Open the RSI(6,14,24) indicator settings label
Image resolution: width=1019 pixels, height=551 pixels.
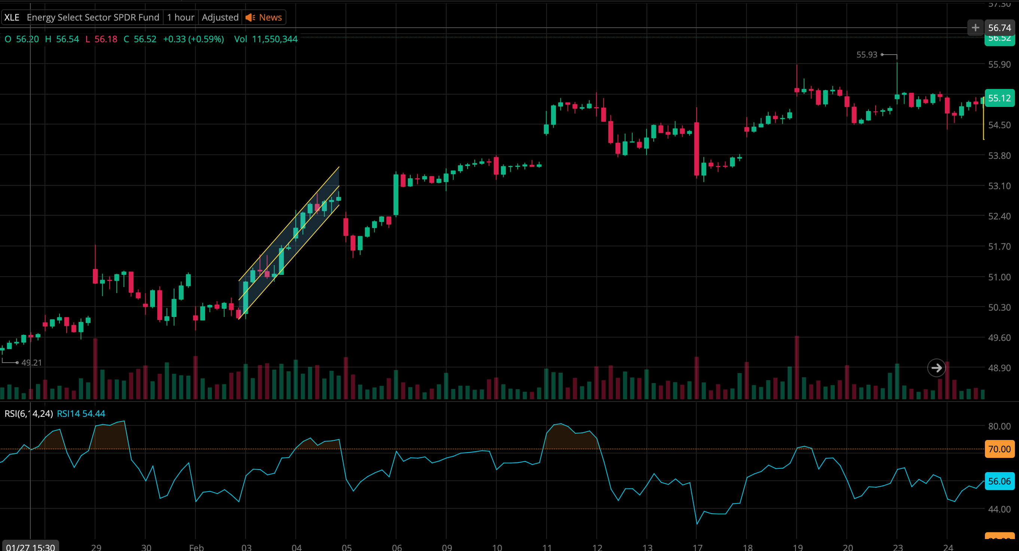click(x=28, y=413)
